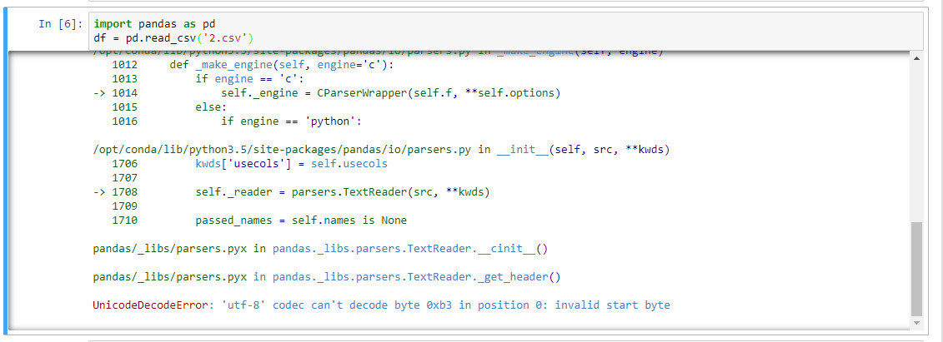
Task: Click the arrow marker at line 1708
Action: pyautogui.click(x=104, y=192)
